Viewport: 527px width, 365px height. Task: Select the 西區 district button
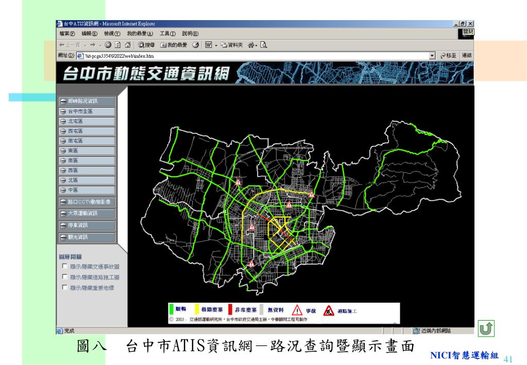tap(87, 170)
